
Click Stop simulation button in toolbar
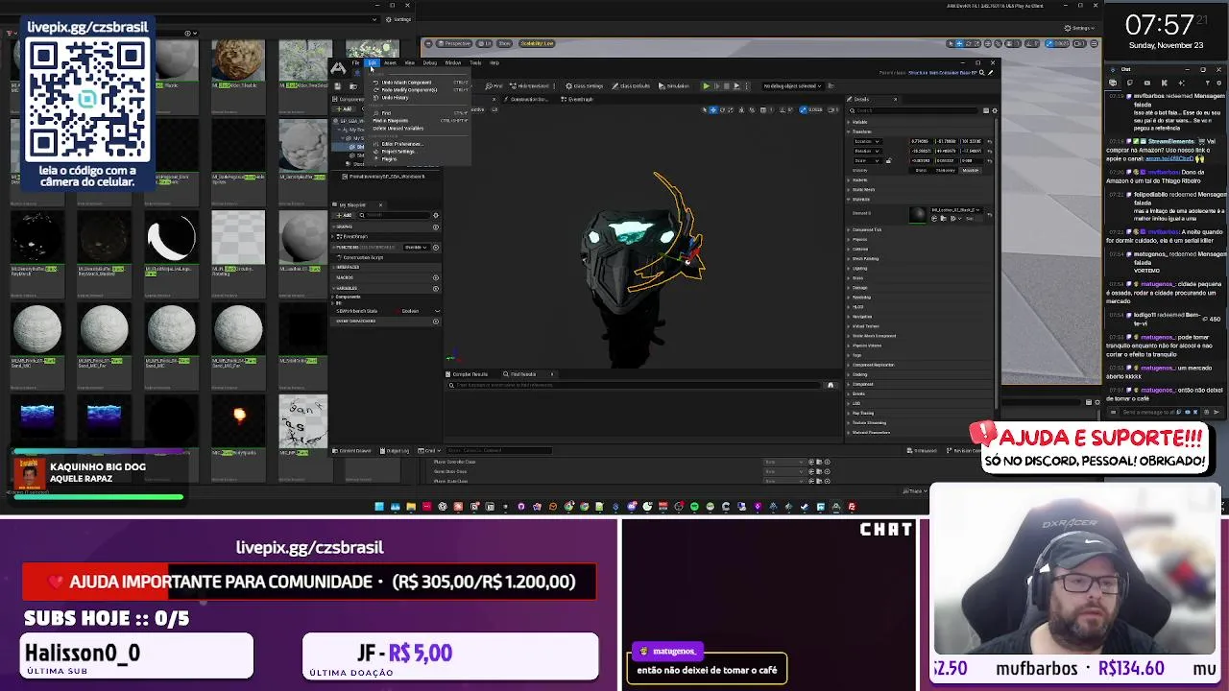727,85
